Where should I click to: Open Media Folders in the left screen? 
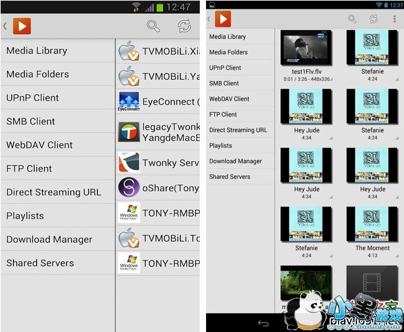point(58,74)
